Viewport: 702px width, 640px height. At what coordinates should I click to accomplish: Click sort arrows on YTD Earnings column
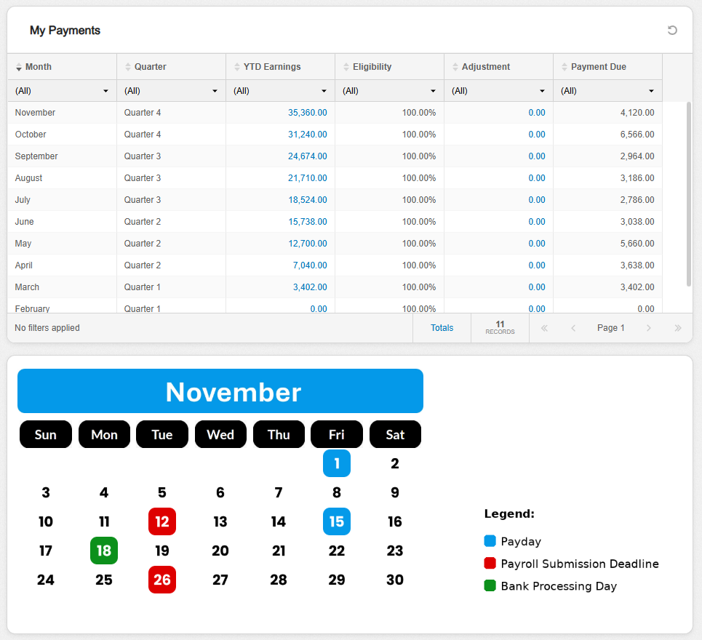click(237, 67)
